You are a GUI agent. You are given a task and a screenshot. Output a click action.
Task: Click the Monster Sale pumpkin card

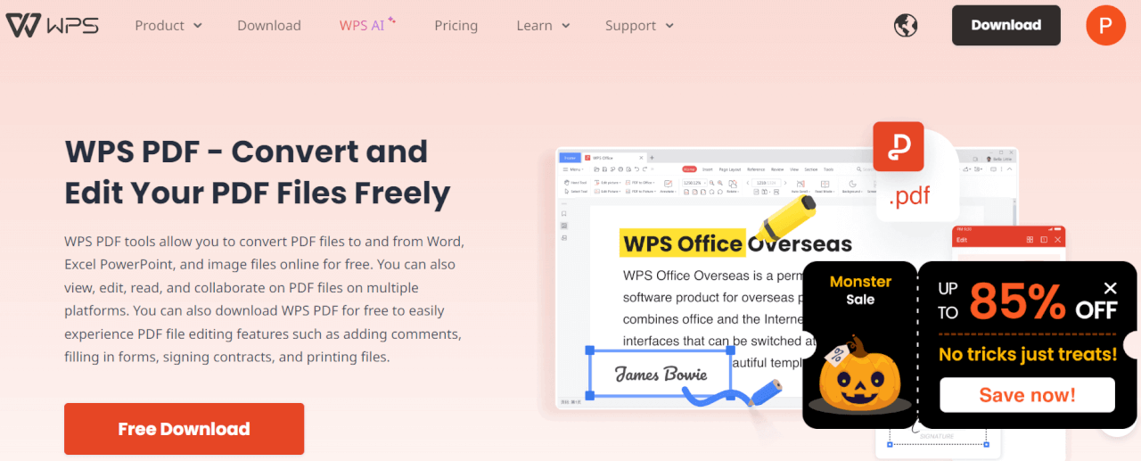point(860,345)
